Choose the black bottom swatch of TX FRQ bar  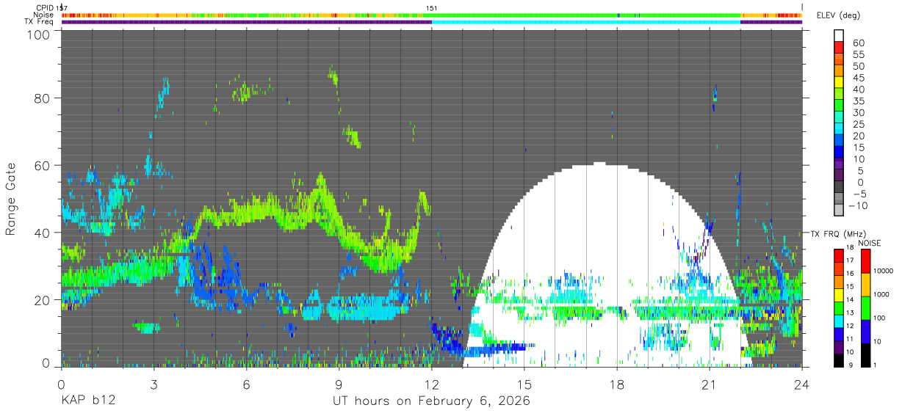point(839,360)
